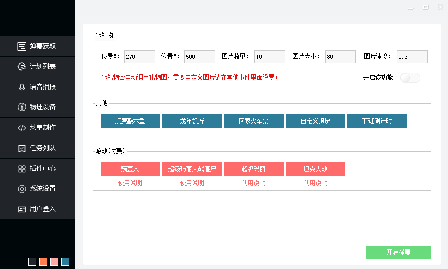Click the microphone icon for 语音播报
Viewport: 448px width, 269px height.
[22, 87]
